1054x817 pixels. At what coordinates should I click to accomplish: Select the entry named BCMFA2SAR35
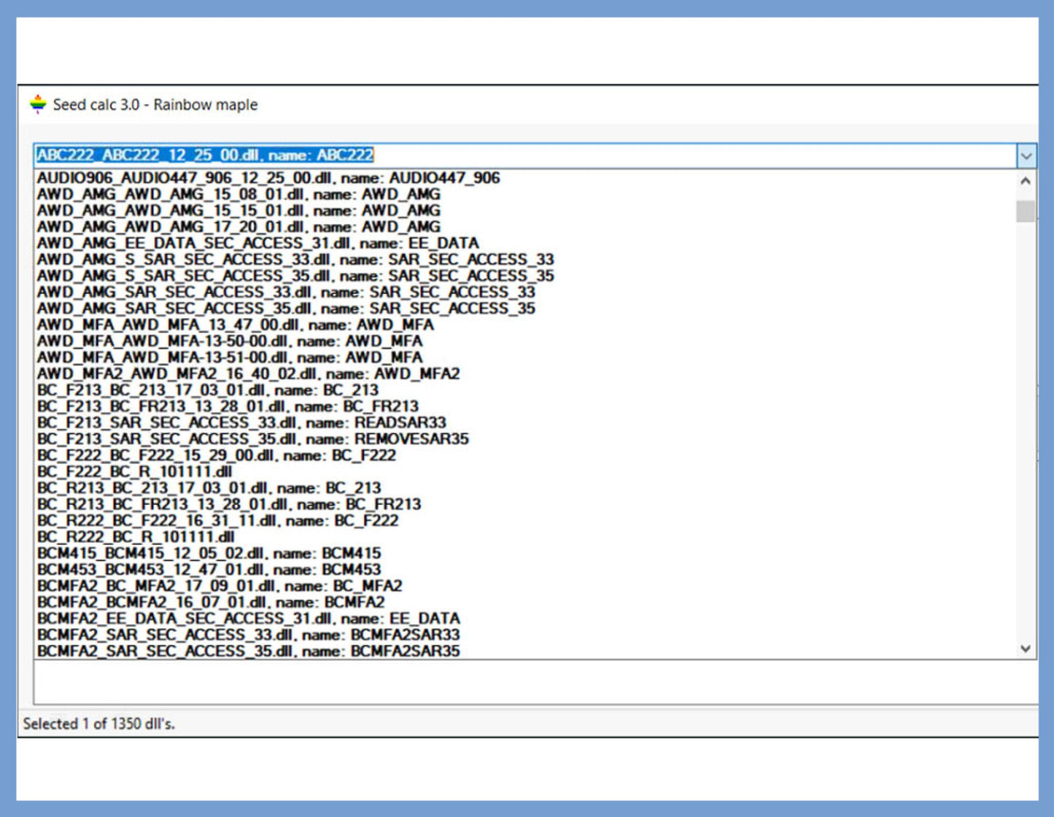coord(248,651)
